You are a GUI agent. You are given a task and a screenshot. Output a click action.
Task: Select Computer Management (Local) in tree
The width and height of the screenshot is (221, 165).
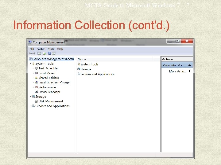(x=53, y=59)
